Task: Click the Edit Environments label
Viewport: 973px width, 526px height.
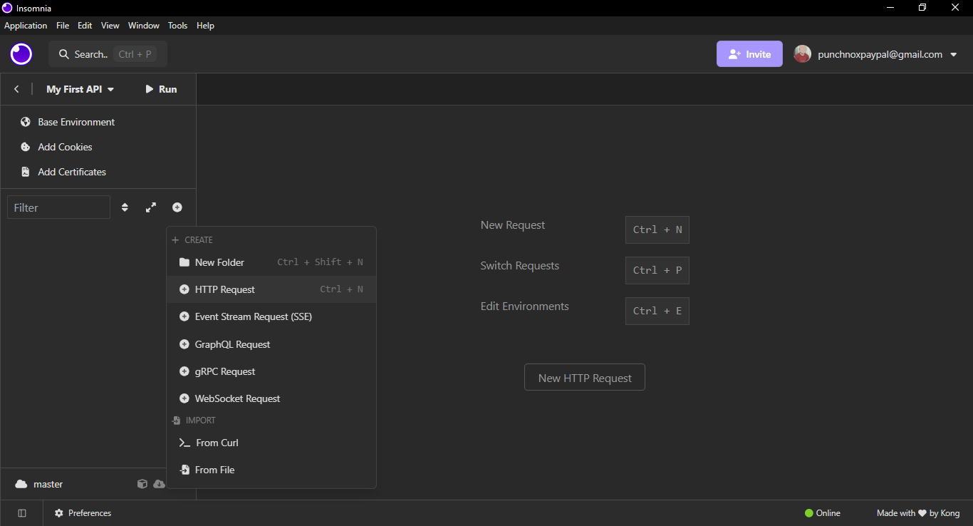Action: (525, 306)
